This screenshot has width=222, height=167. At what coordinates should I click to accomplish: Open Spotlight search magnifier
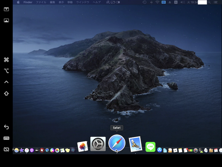pyautogui.click(x=209, y=2)
